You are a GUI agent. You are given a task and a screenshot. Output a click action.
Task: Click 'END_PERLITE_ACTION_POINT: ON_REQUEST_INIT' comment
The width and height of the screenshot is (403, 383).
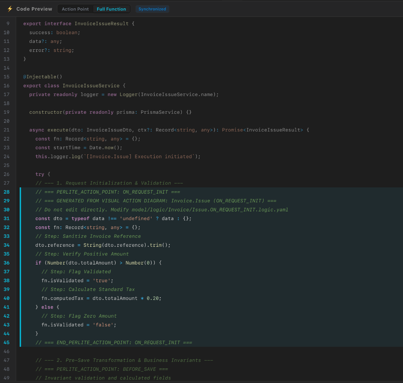coord(114,342)
